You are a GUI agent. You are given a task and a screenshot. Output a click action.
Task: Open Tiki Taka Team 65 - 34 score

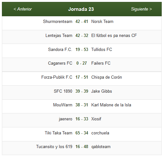click(x=82, y=133)
